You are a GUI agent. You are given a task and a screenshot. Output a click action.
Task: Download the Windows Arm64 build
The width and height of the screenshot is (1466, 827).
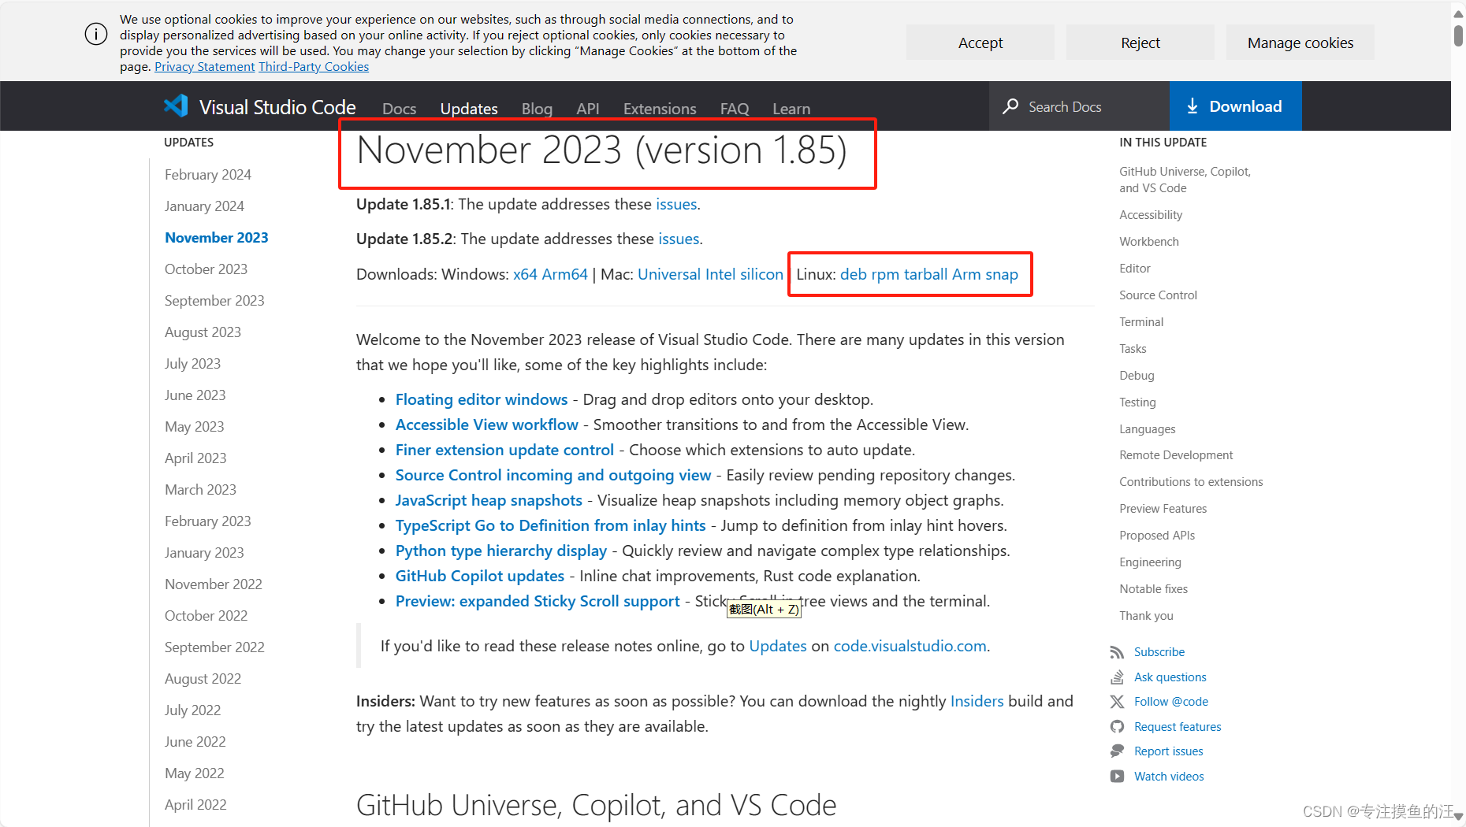point(565,274)
